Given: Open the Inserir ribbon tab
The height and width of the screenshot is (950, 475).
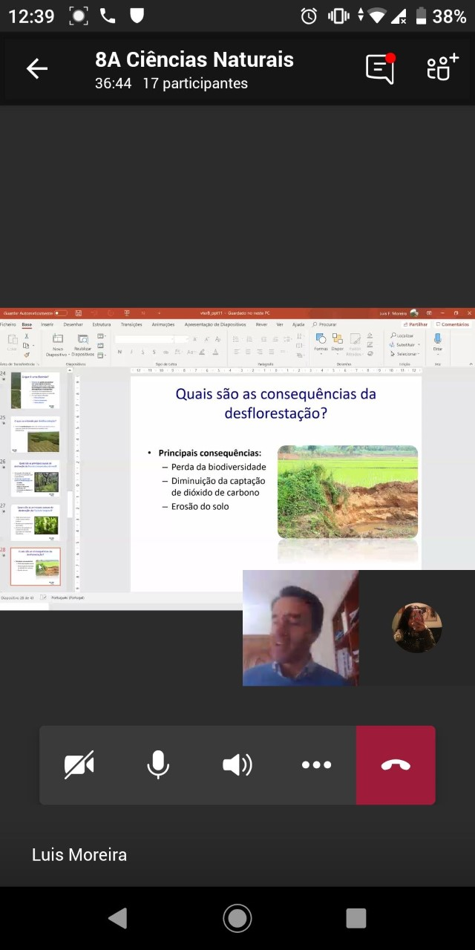Looking at the screenshot, I should tap(47, 324).
